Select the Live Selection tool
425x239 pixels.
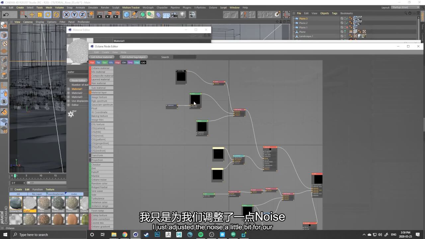tap(24, 15)
